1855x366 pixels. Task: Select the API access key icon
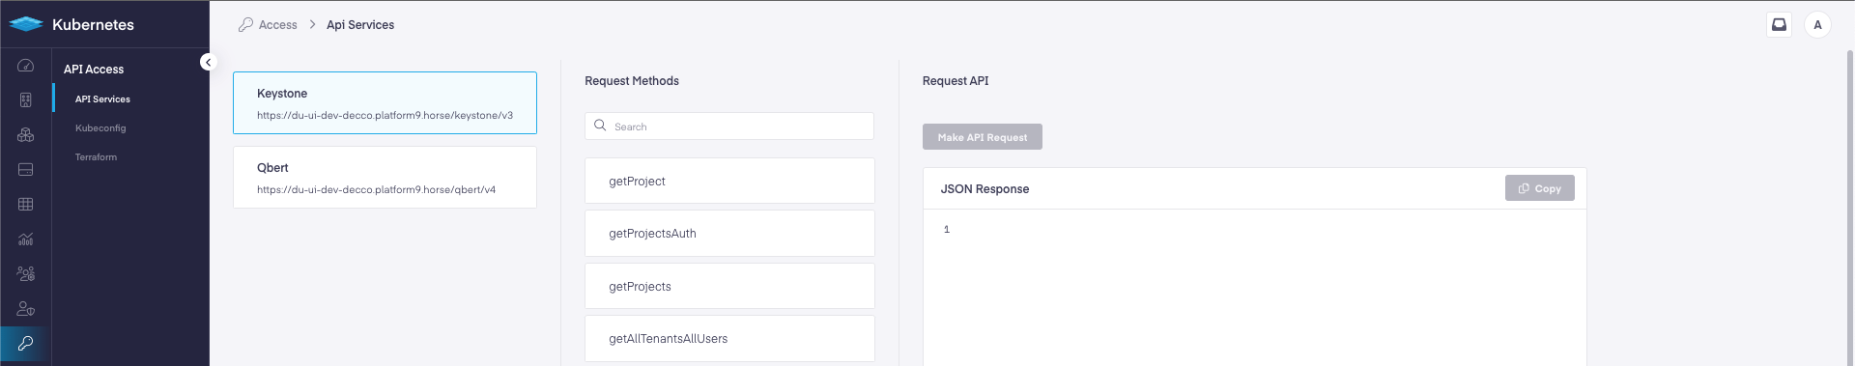pyautogui.click(x=26, y=344)
